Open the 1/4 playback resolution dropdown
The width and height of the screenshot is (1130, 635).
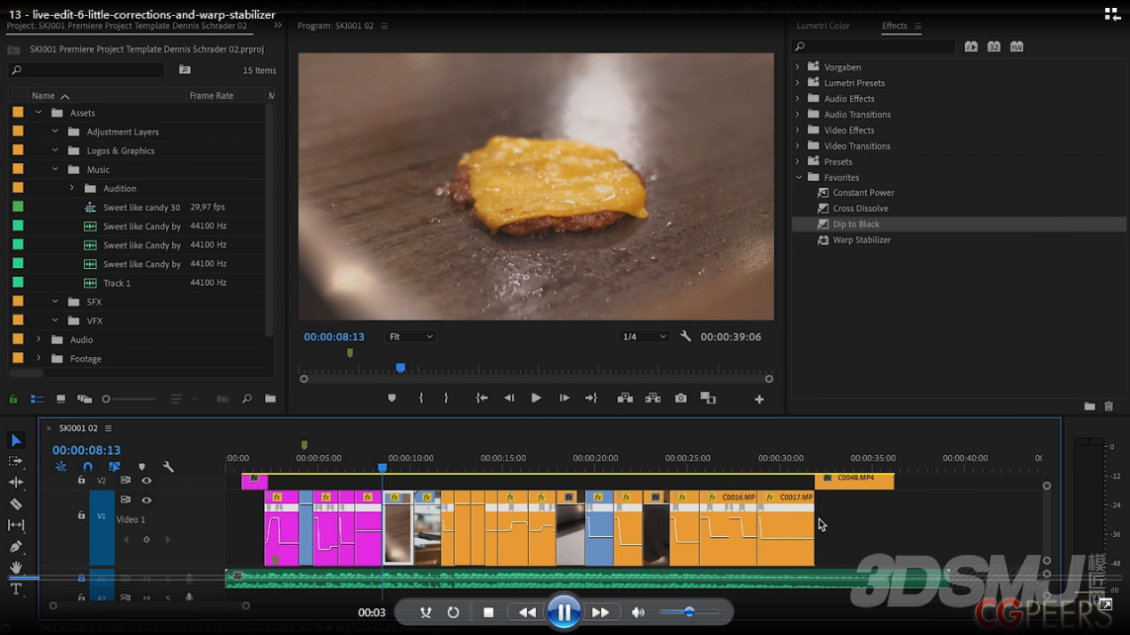click(x=644, y=337)
